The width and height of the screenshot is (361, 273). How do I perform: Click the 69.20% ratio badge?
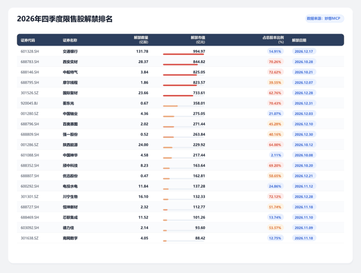pyautogui.click(x=275, y=165)
